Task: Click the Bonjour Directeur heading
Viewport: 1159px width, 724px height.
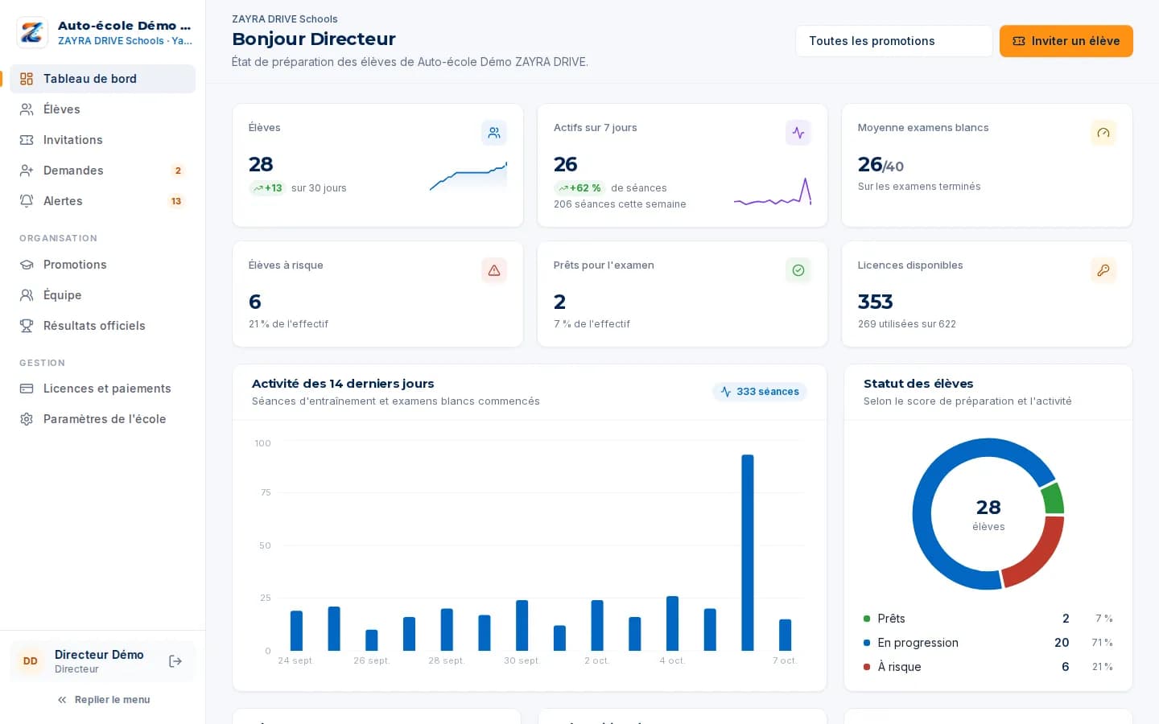Action: (x=314, y=39)
